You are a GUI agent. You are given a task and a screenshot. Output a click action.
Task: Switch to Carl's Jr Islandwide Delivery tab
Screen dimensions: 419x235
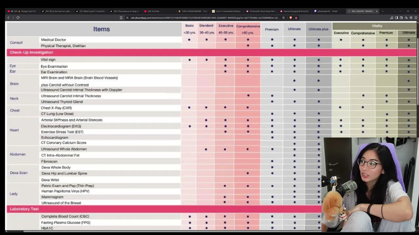[227, 11]
